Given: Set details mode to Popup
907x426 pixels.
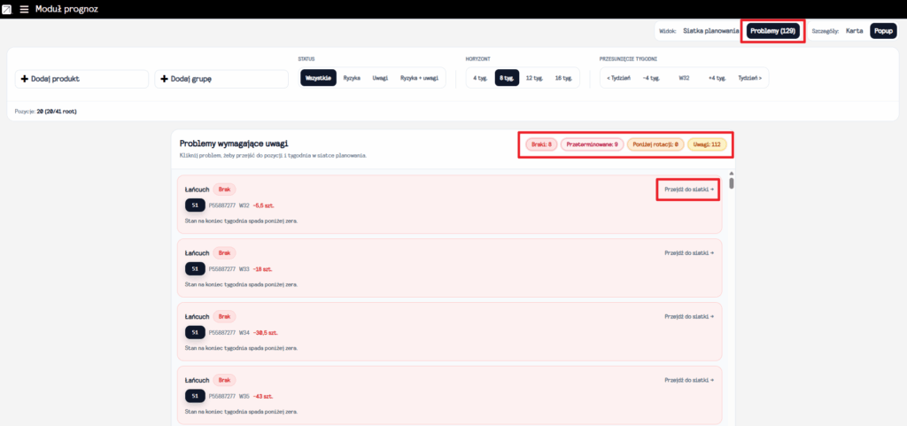Looking at the screenshot, I should coord(883,31).
